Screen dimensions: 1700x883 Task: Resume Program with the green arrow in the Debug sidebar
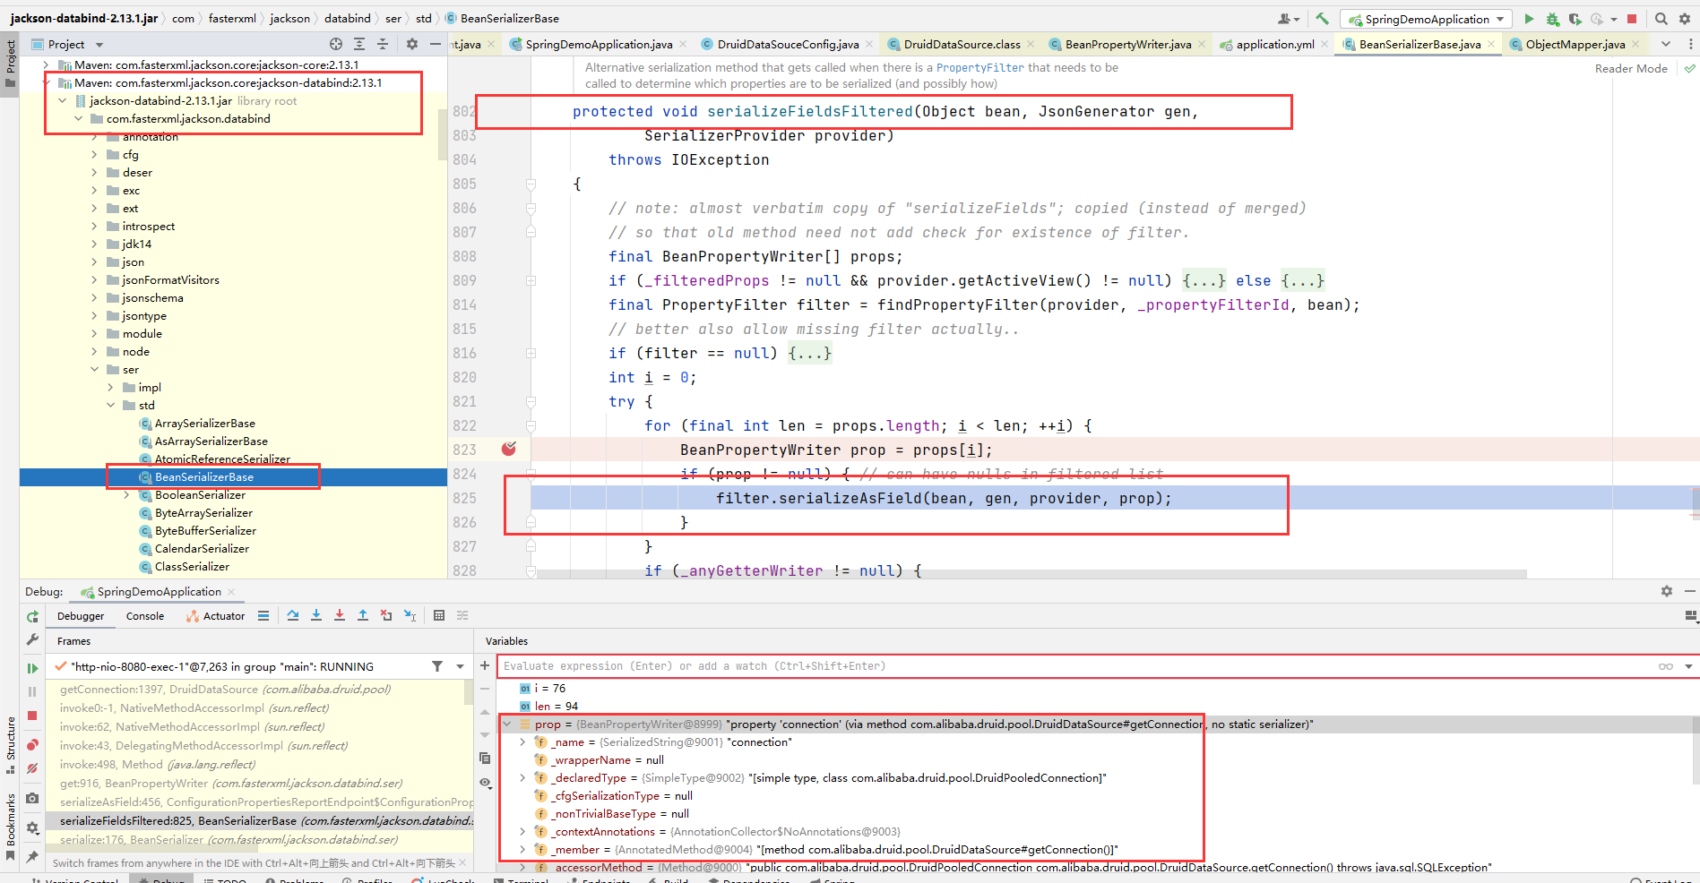click(x=32, y=668)
